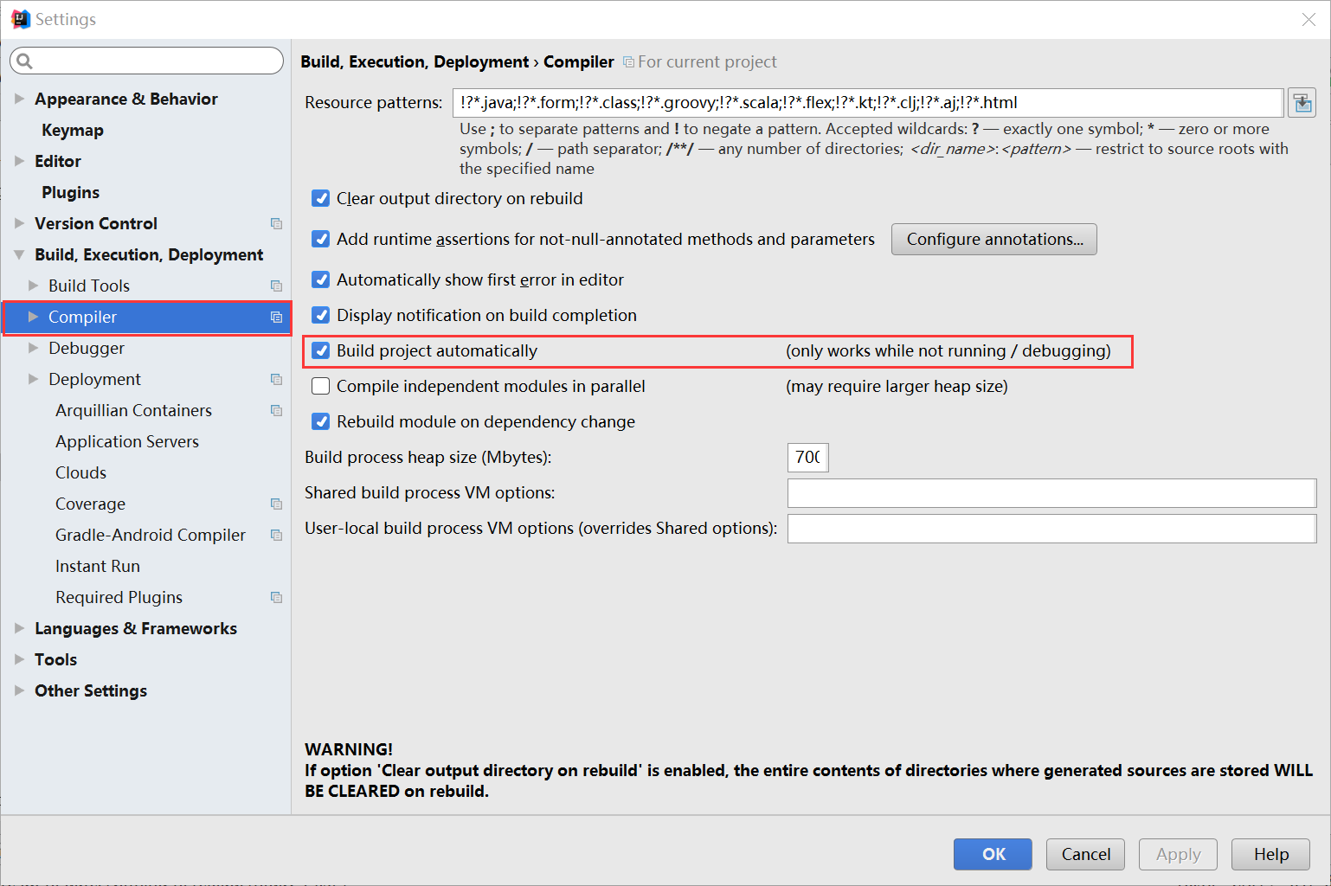The height and width of the screenshot is (886, 1331).
Task: Click the Help button
Action: pos(1270,854)
